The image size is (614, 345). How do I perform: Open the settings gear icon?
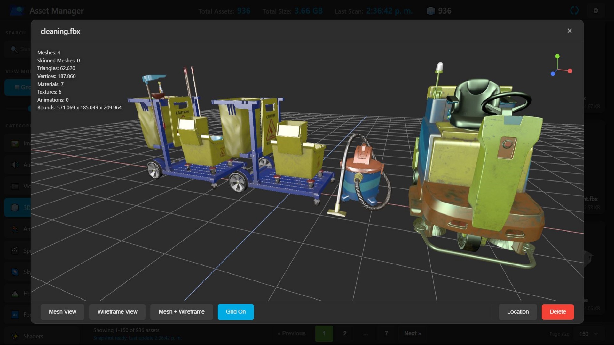click(x=596, y=11)
